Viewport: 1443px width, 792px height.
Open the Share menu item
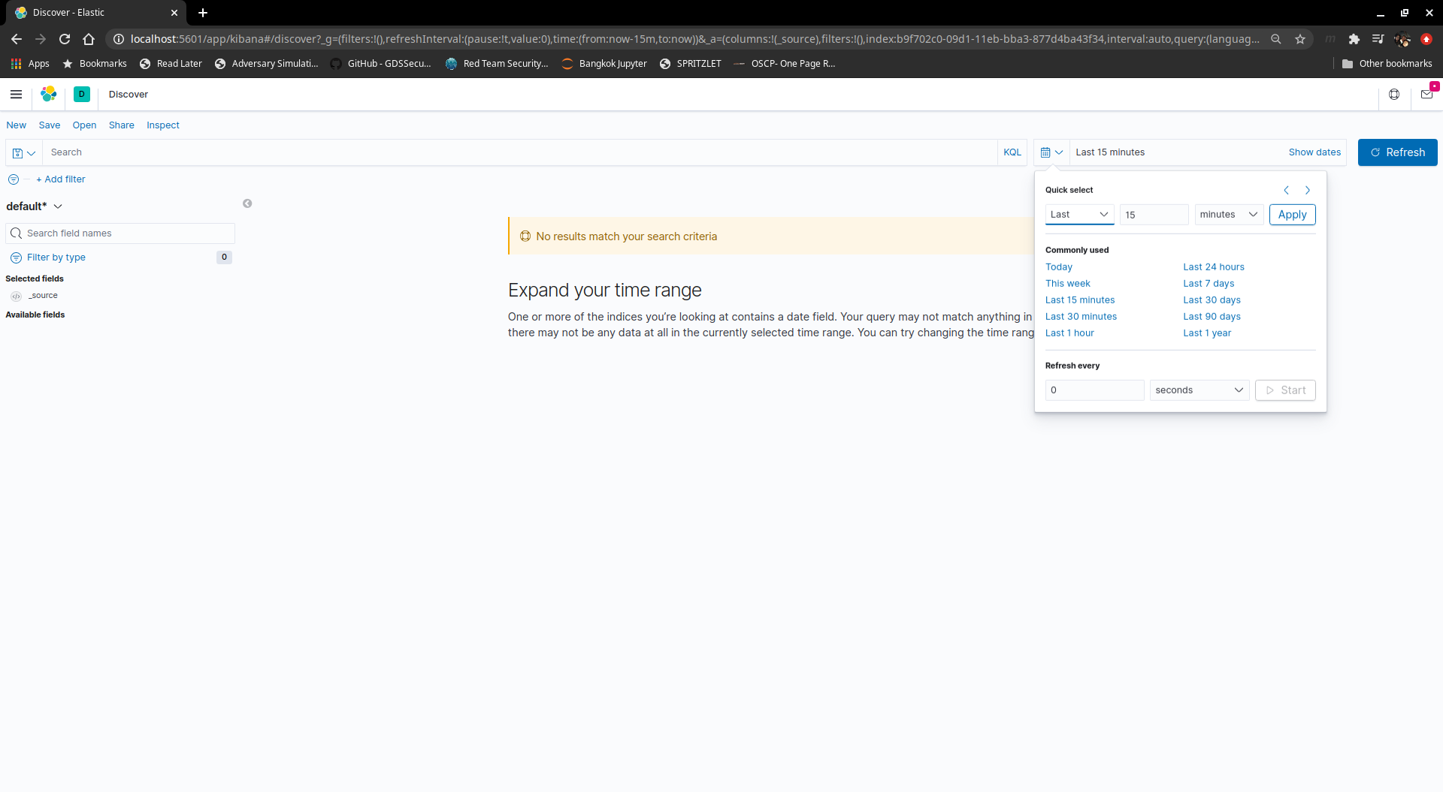(121, 125)
